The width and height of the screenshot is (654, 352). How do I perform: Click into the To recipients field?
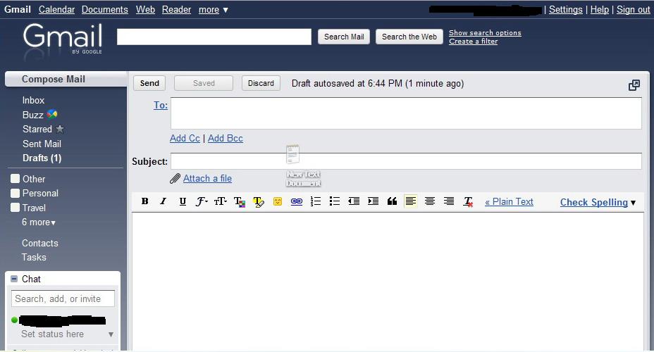coord(406,113)
